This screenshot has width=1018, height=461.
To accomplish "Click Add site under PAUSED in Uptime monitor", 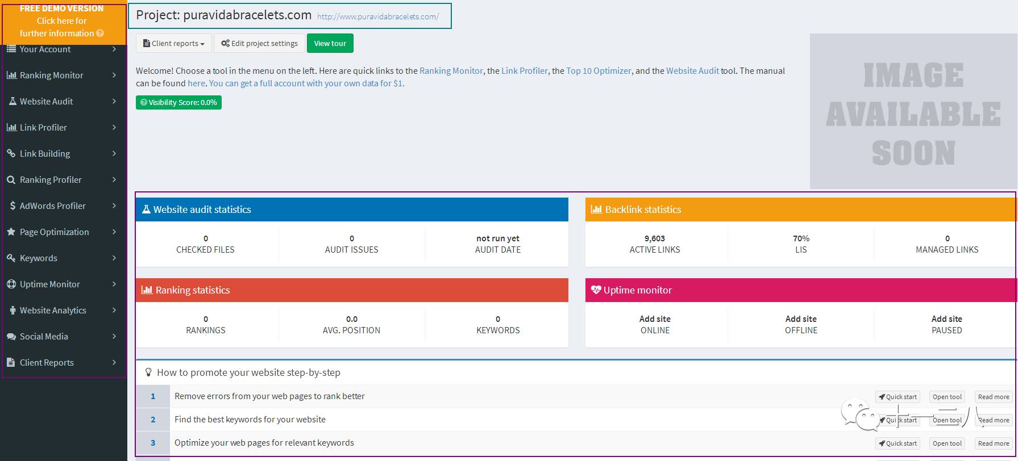I will 947,319.
